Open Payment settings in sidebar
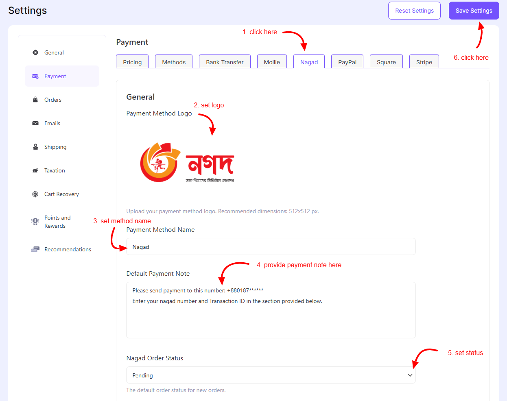This screenshot has height=401, width=507. coord(62,76)
